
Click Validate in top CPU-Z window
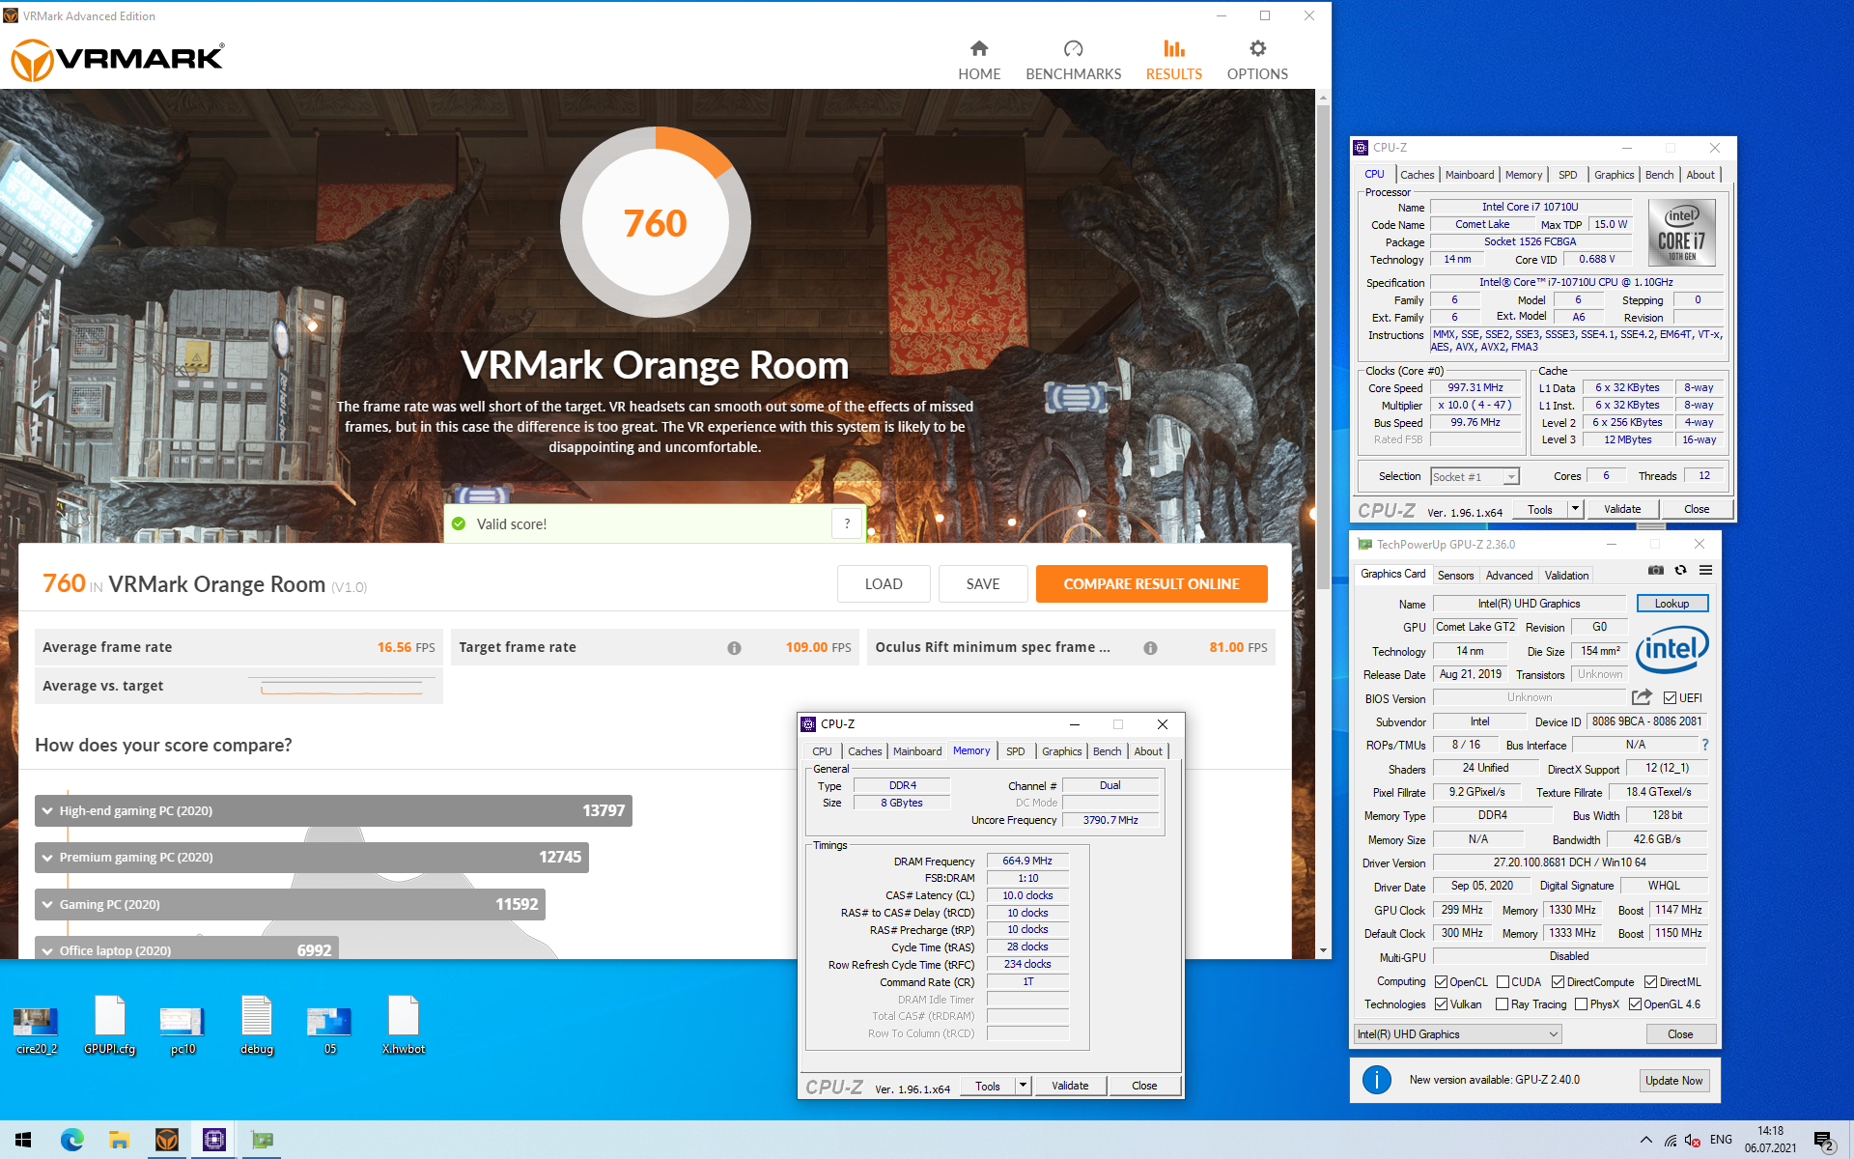coord(1622,509)
